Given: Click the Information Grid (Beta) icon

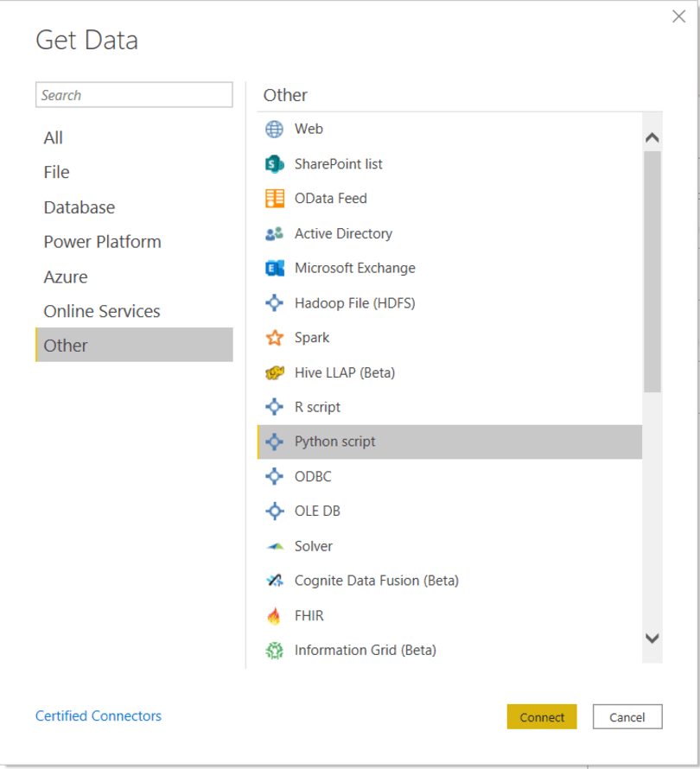Looking at the screenshot, I should (x=274, y=651).
